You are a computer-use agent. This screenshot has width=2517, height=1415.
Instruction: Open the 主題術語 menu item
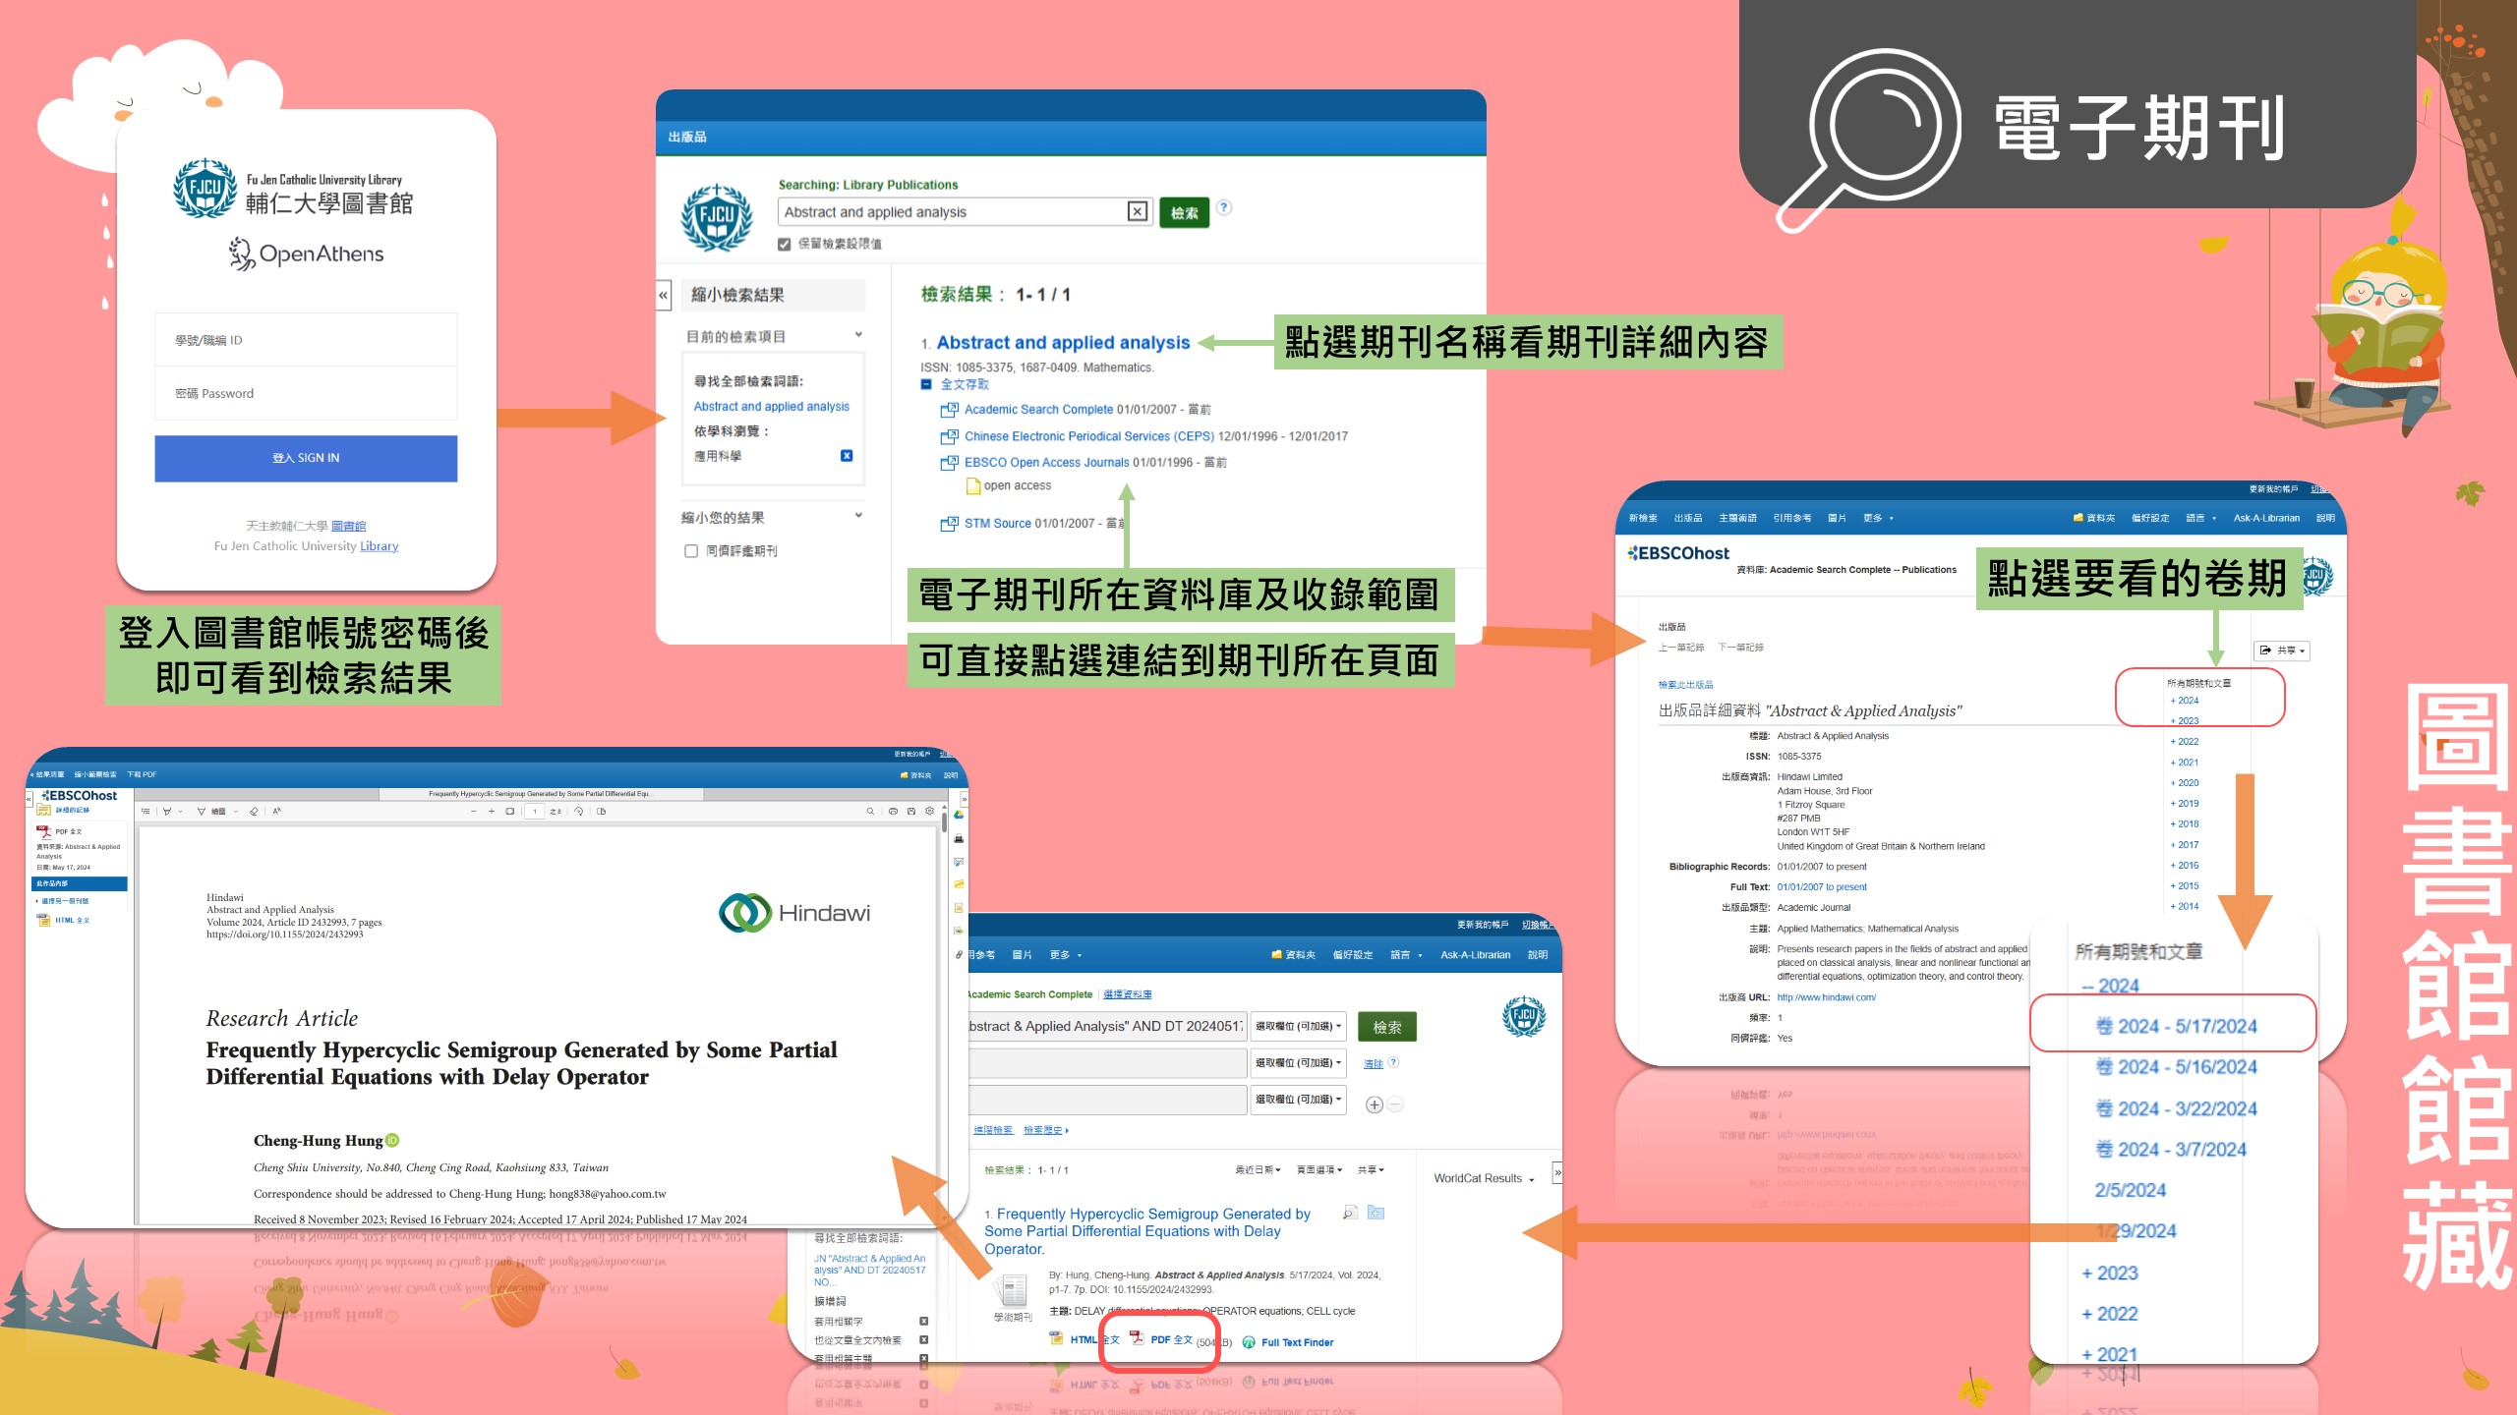(1737, 518)
